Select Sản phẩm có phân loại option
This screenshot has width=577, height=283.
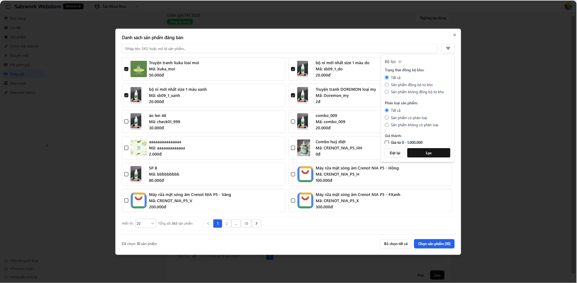point(387,118)
